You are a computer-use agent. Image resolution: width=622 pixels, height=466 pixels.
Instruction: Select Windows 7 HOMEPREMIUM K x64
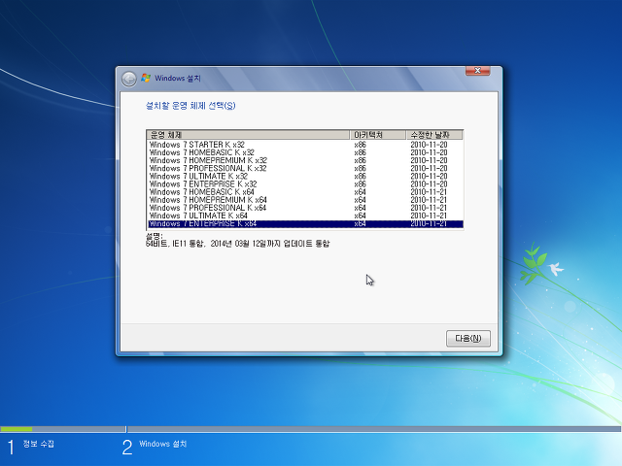[x=304, y=200]
